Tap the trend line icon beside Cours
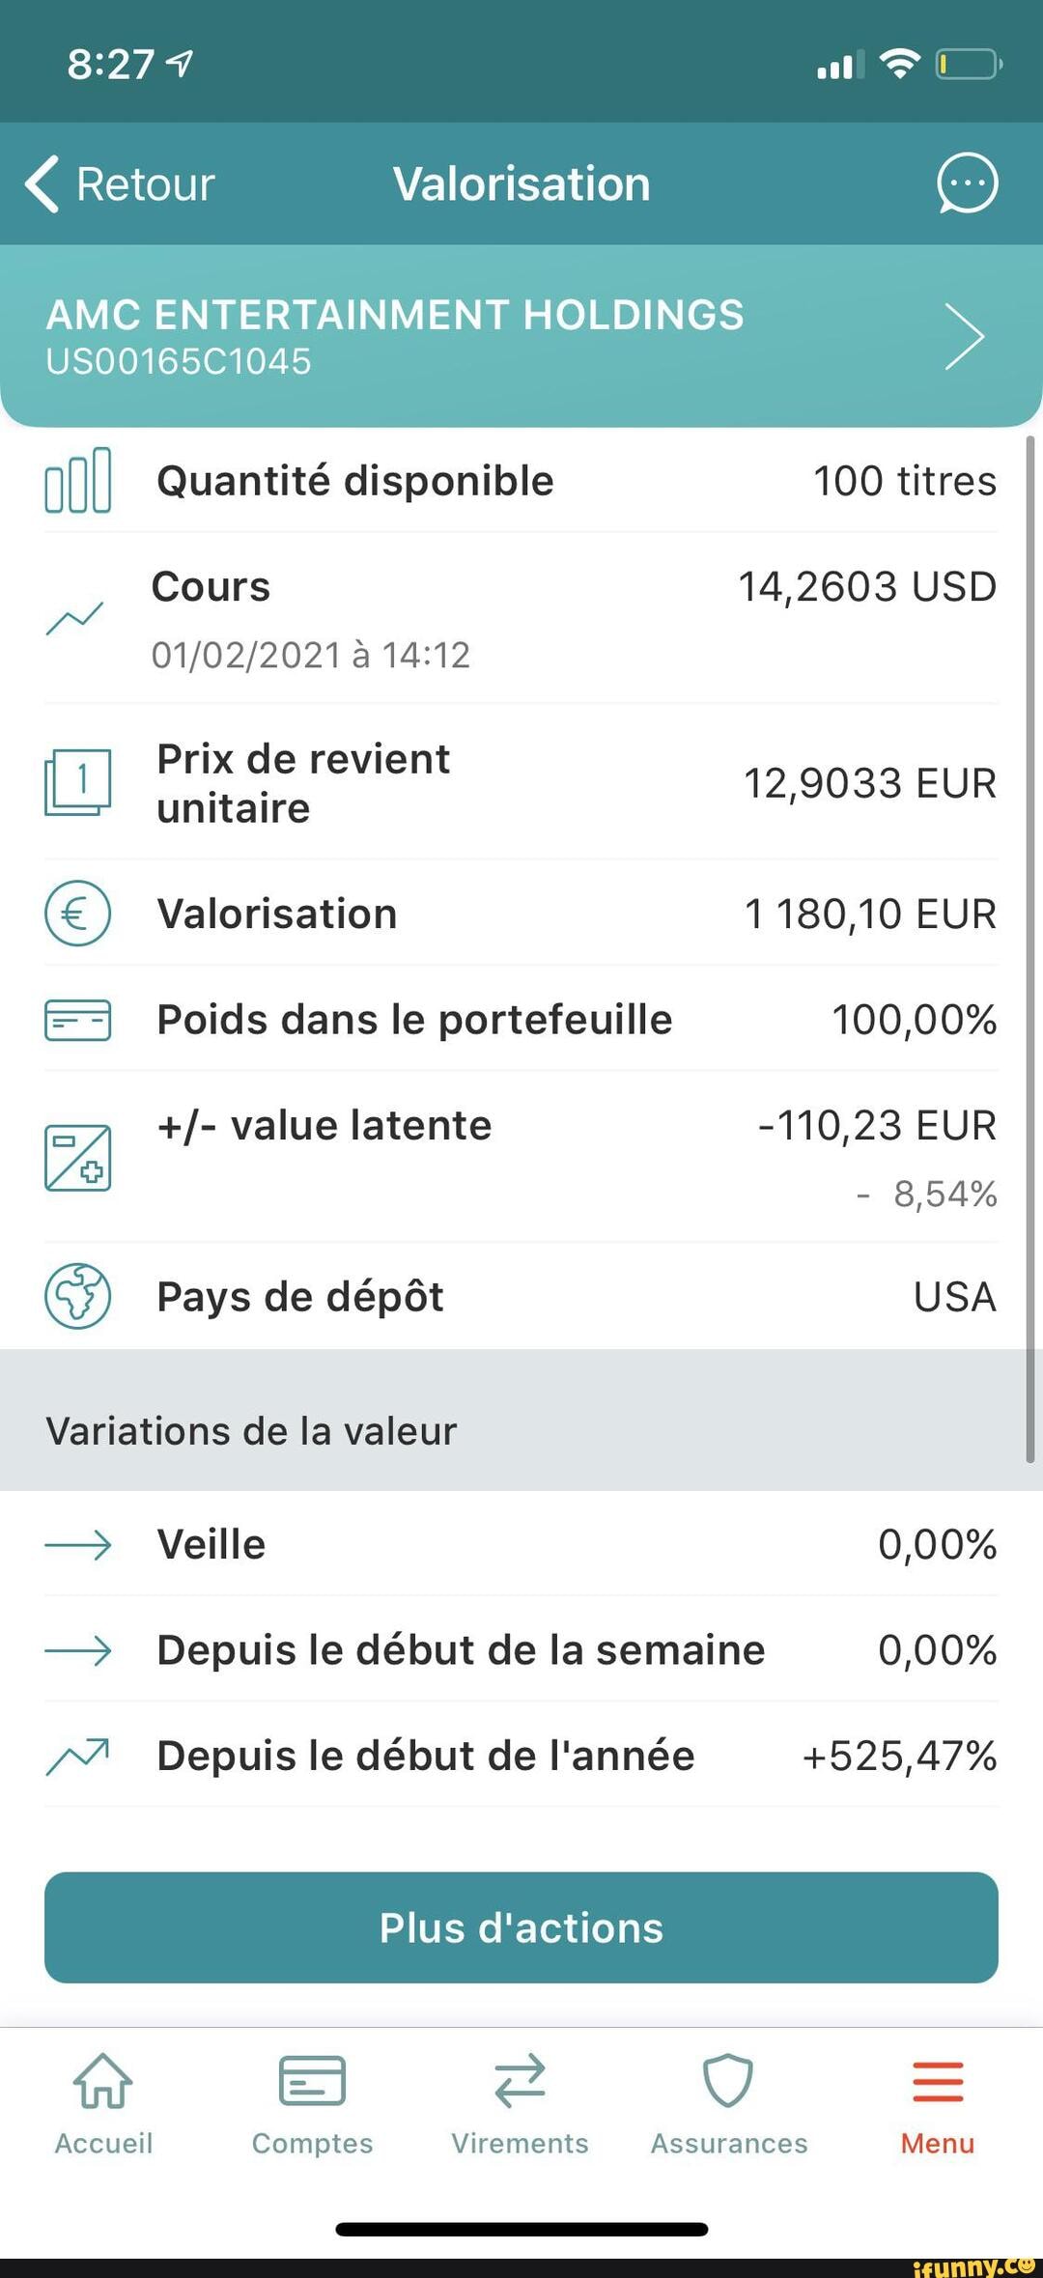The width and height of the screenshot is (1043, 2278). (x=74, y=618)
